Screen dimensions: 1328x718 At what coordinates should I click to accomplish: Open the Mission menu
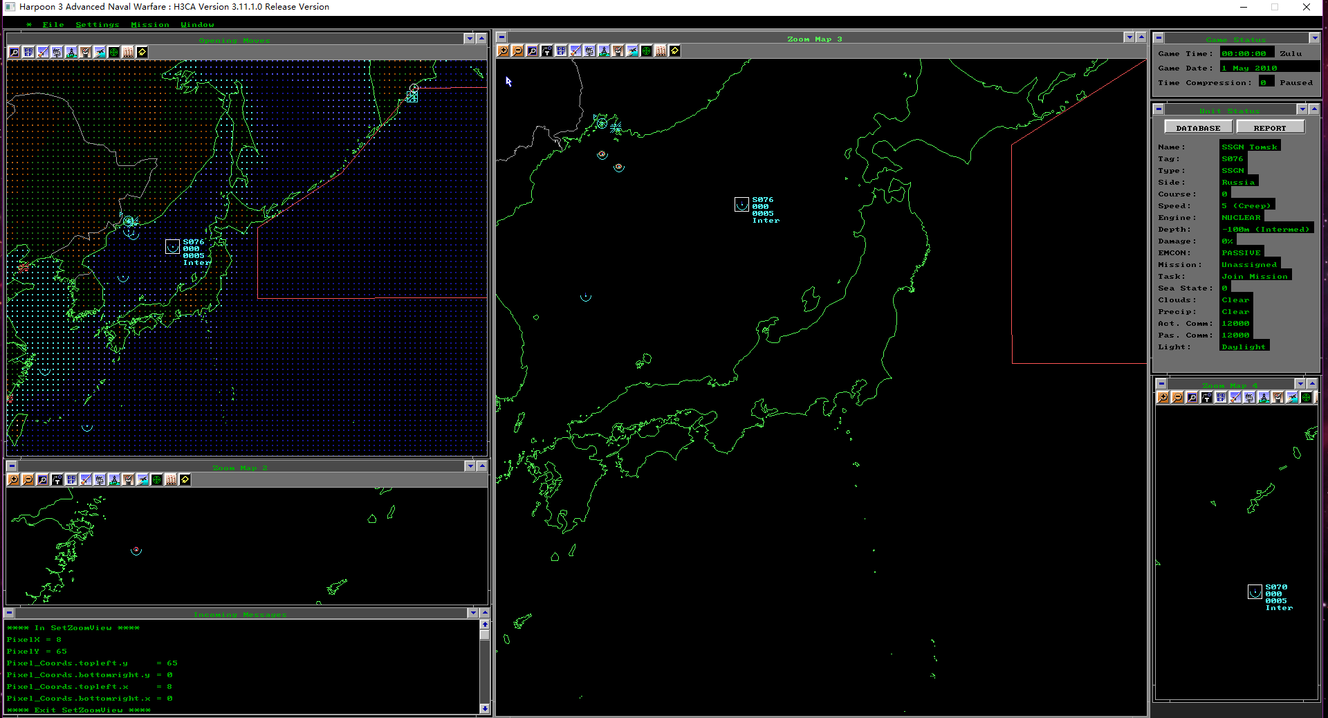point(150,24)
